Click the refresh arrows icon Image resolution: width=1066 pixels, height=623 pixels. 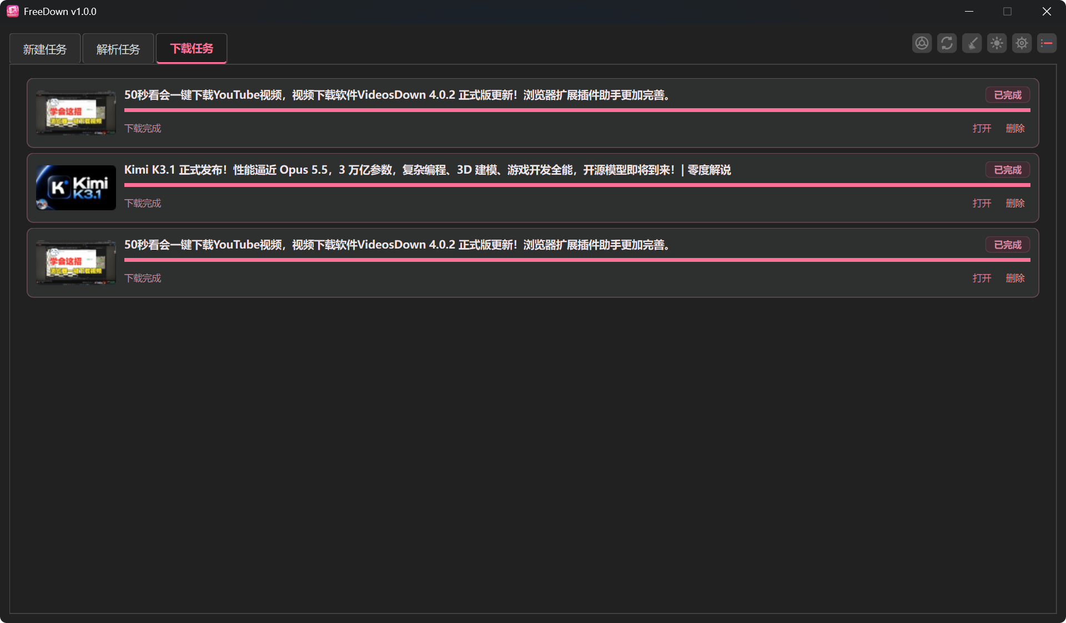[947, 43]
